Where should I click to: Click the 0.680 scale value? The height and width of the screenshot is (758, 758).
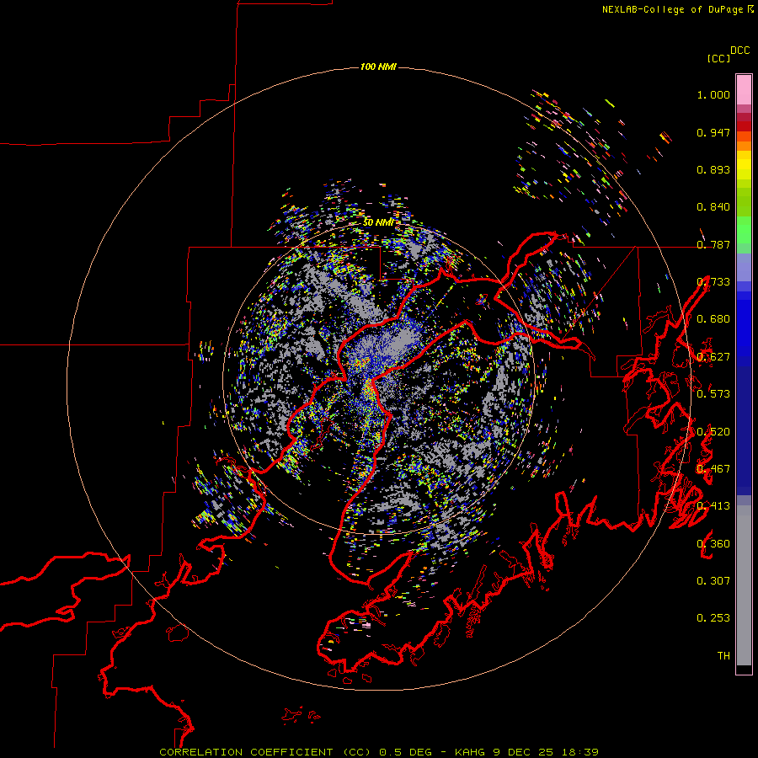pos(713,319)
